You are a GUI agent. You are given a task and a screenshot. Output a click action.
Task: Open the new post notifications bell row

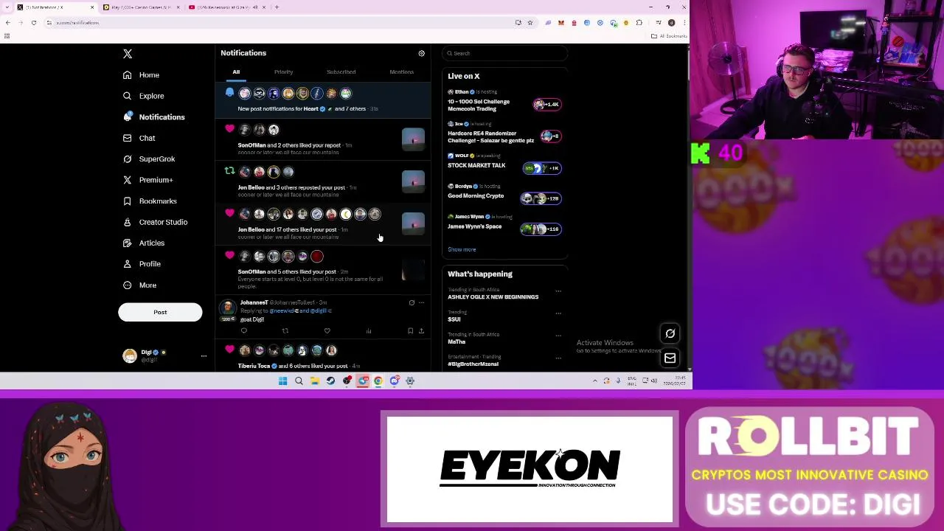(323, 101)
